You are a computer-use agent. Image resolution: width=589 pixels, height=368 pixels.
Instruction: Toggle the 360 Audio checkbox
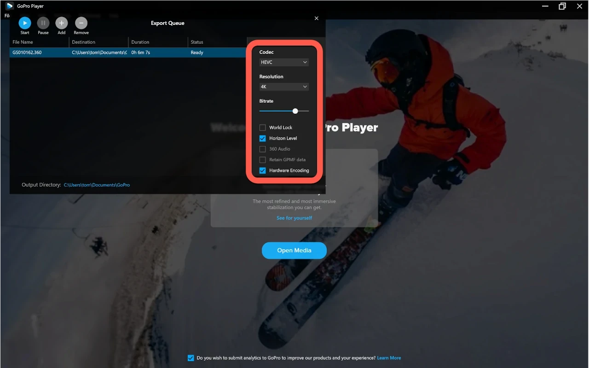(263, 149)
